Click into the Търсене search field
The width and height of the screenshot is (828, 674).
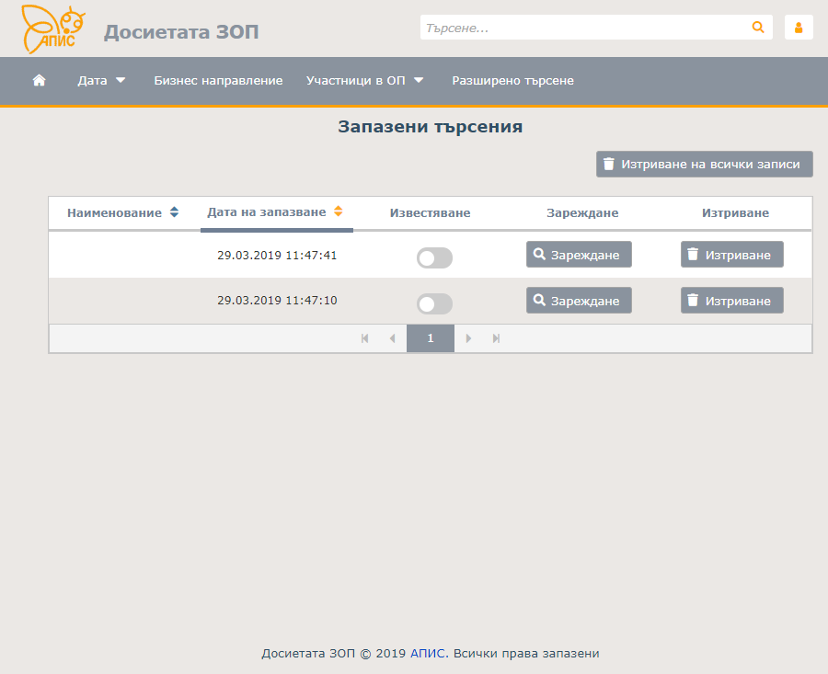584,28
